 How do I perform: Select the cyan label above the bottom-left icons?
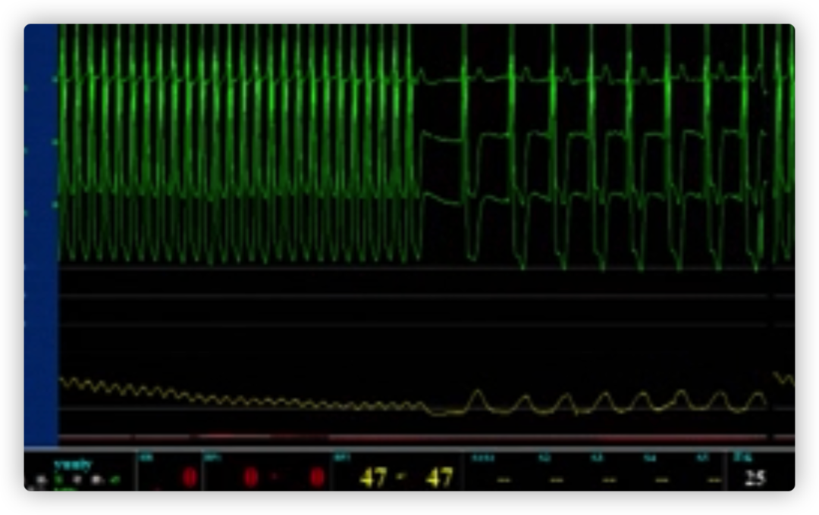pos(73,465)
